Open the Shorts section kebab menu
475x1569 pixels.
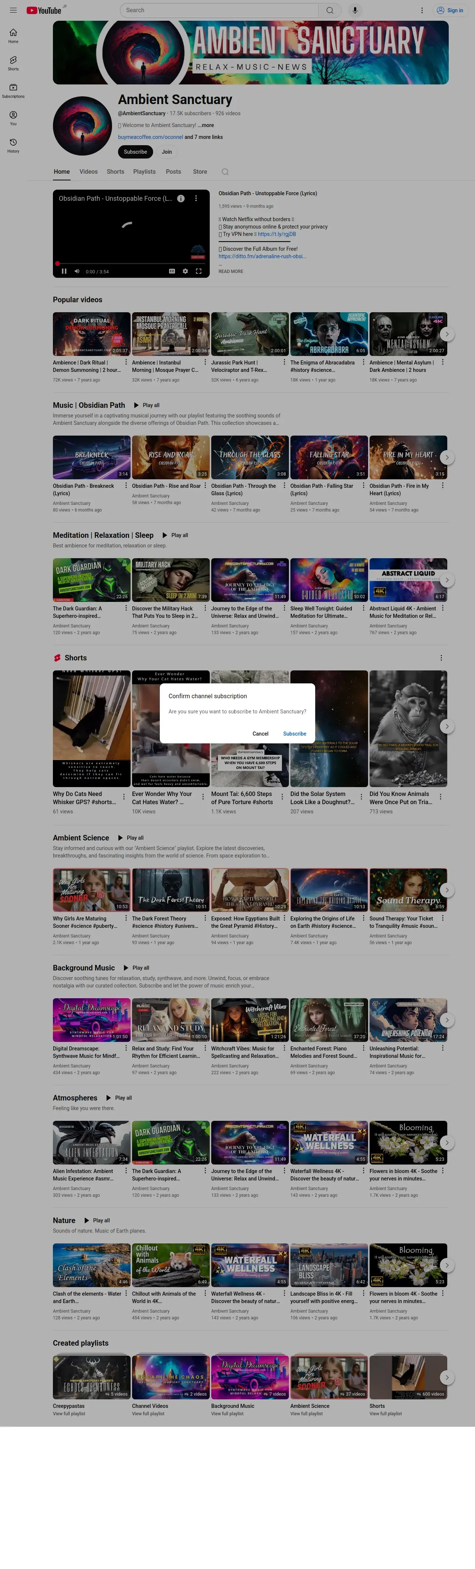coord(442,658)
